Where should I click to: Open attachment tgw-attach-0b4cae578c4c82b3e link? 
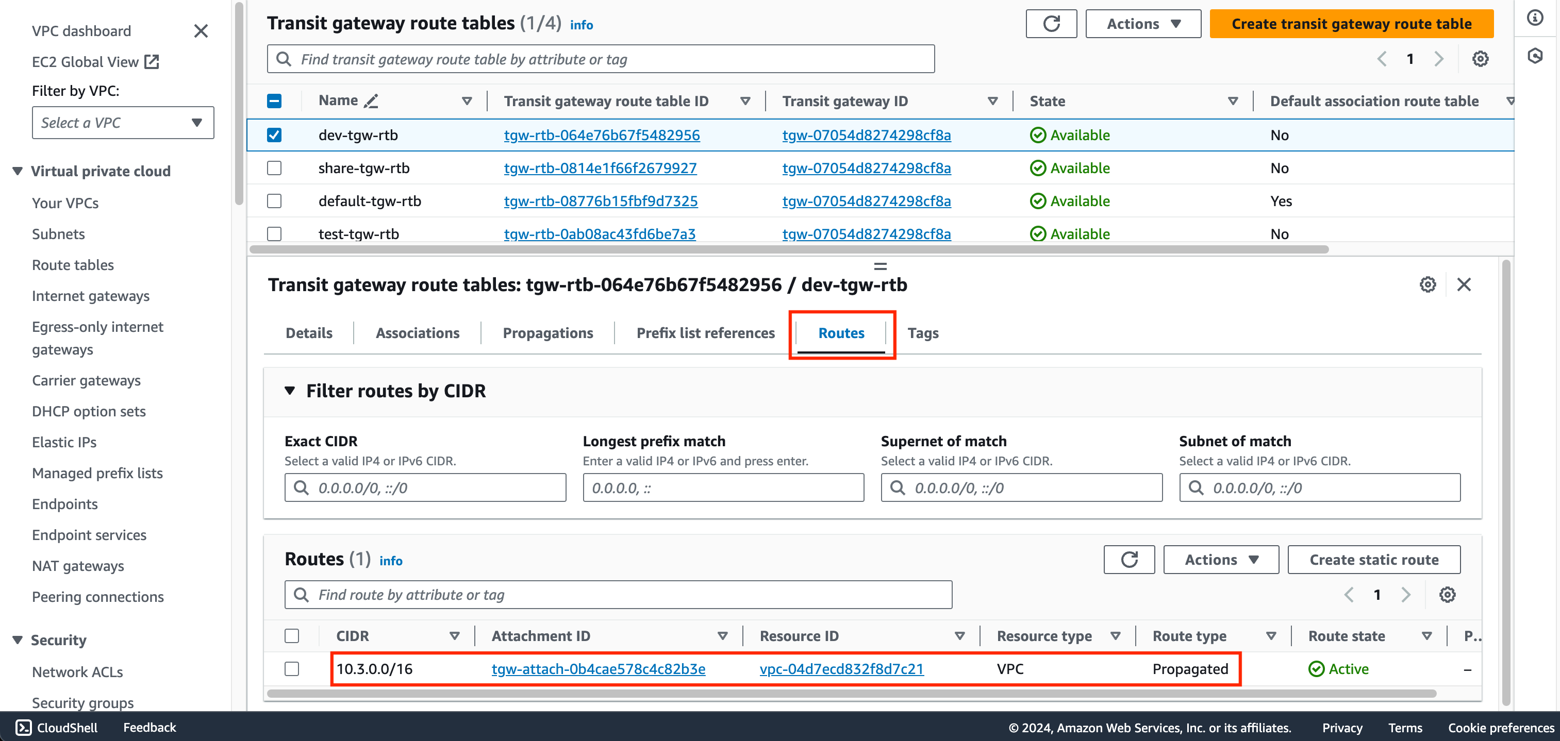tap(599, 669)
